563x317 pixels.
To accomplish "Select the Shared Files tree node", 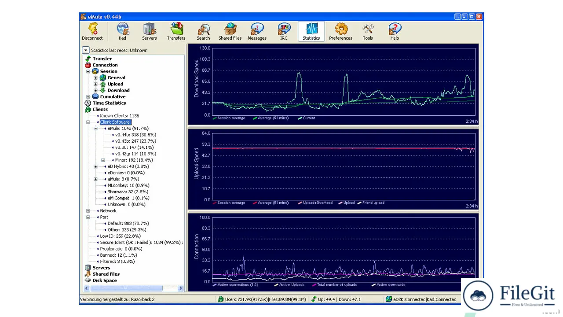I will click(x=106, y=274).
